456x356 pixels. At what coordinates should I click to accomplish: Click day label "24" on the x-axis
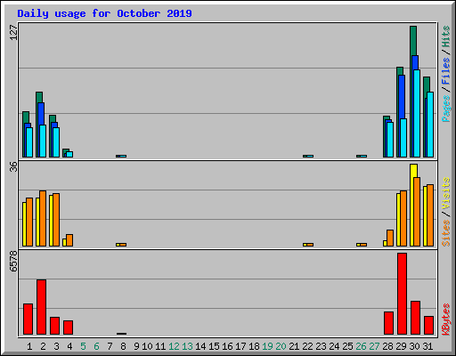(334, 346)
